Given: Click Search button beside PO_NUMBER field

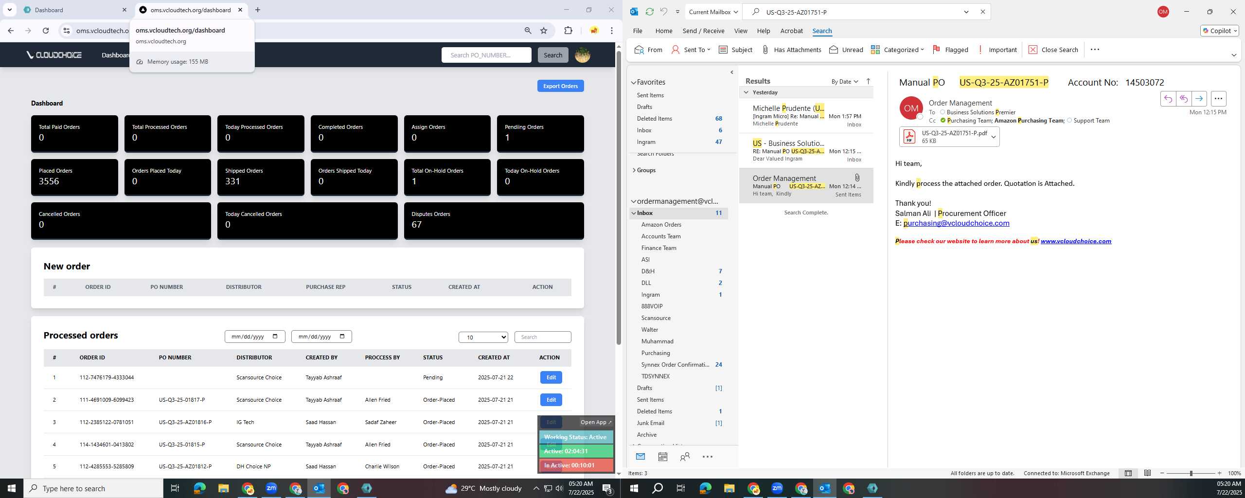Looking at the screenshot, I should tap(553, 55).
